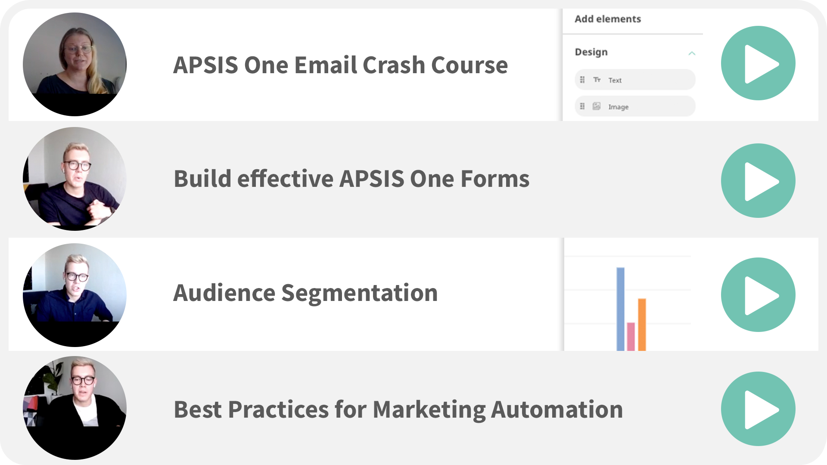Play the APSIS One Email Crash Course video
The height and width of the screenshot is (465, 827).
(758, 63)
